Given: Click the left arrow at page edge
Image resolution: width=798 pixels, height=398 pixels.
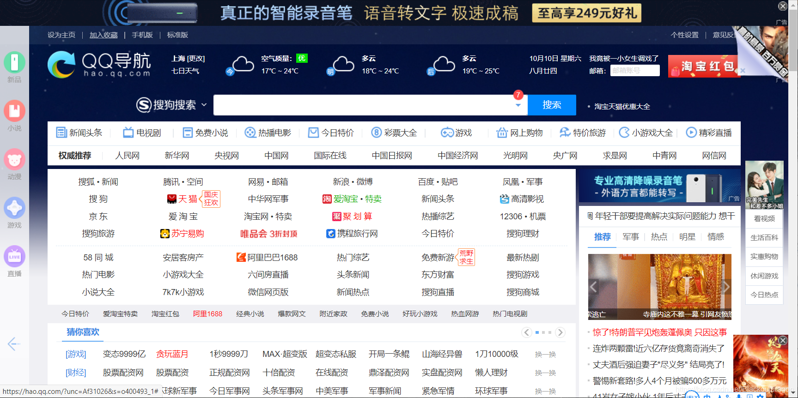Looking at the screenshot, I should (13, 344).
